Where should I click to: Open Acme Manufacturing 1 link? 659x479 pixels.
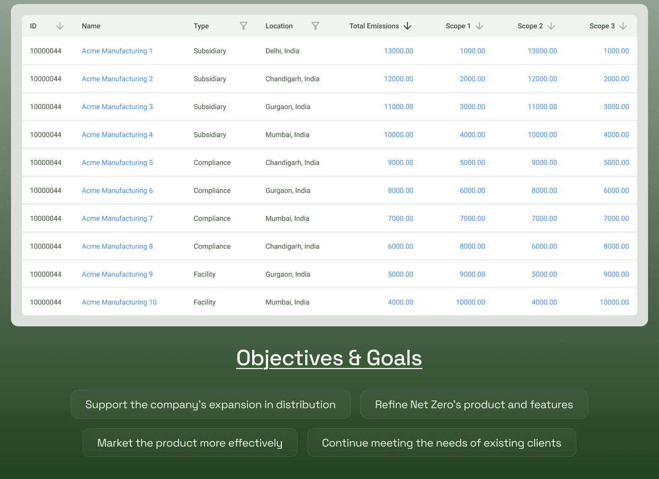click(117, 51)
